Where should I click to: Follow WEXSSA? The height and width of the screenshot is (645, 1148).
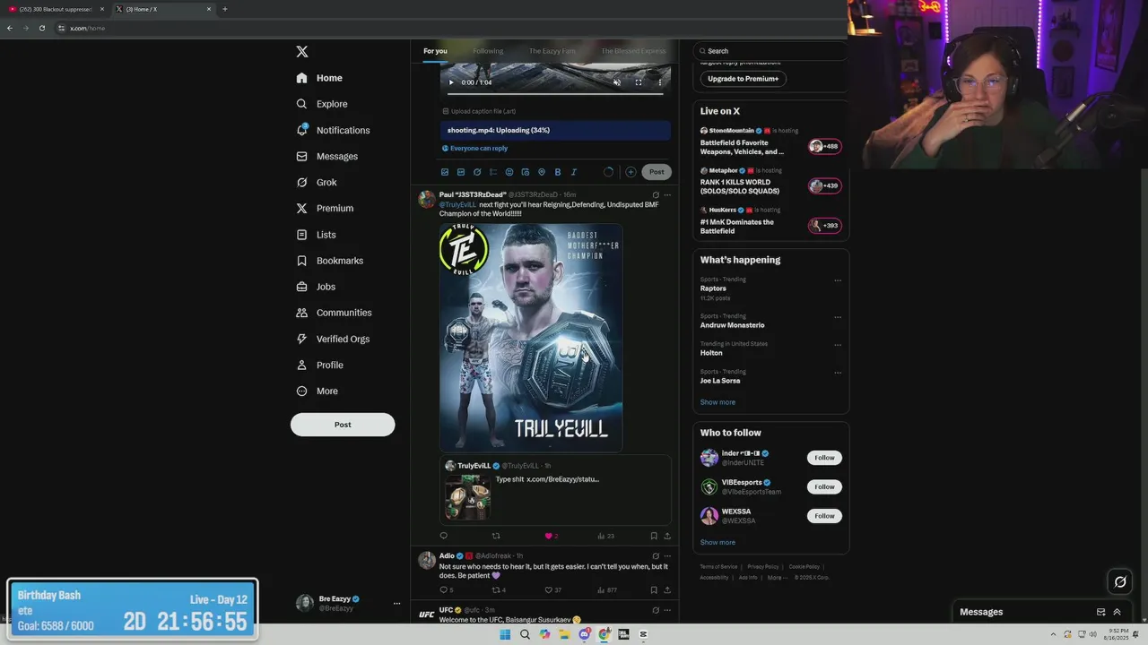pos(824,516)
